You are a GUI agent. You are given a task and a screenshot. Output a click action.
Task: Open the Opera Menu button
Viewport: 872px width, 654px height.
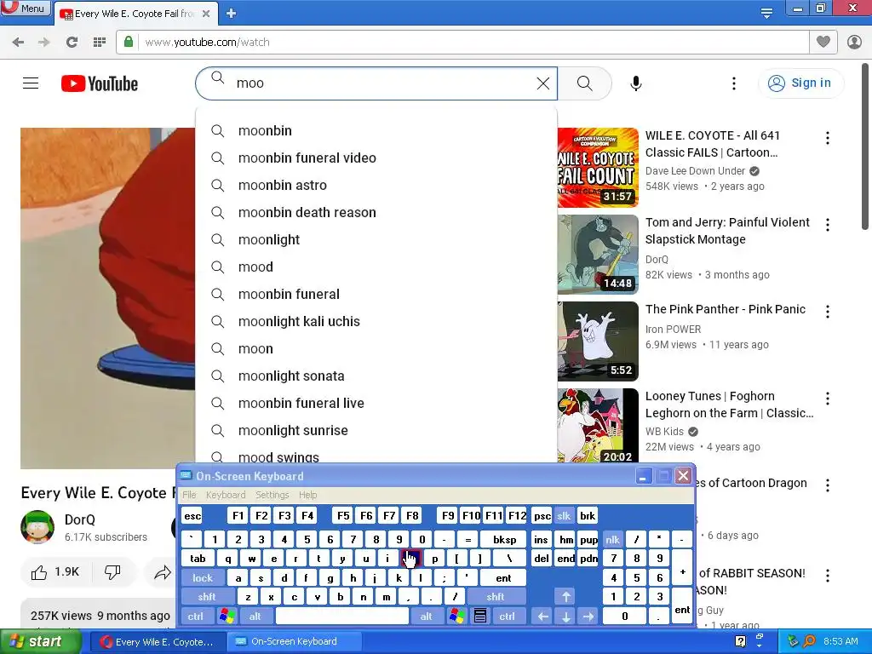26,8
